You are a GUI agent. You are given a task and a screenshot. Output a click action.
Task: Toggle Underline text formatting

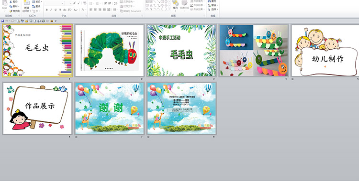coord(56,10)
